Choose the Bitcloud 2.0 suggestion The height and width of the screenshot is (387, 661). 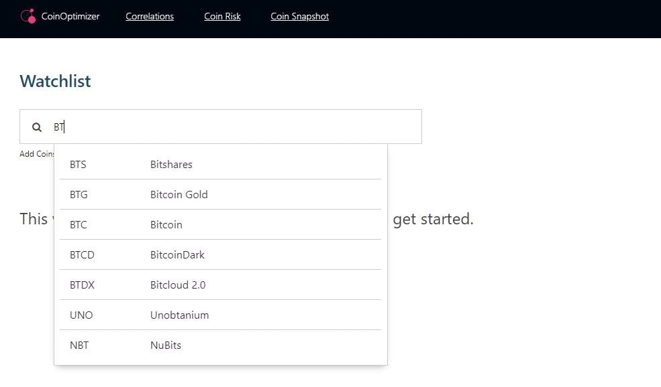178,285
